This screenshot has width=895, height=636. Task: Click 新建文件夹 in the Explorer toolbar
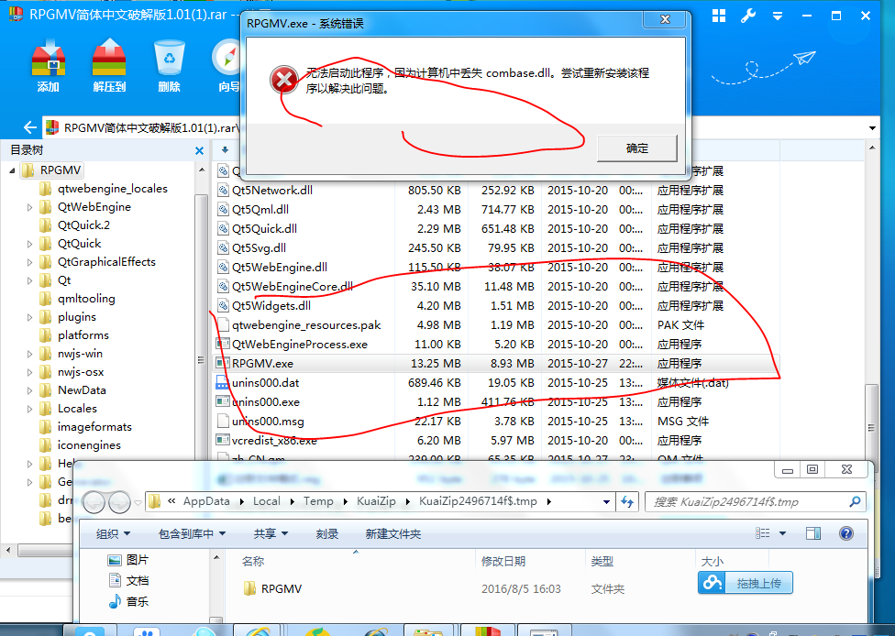tap(393, 534)
